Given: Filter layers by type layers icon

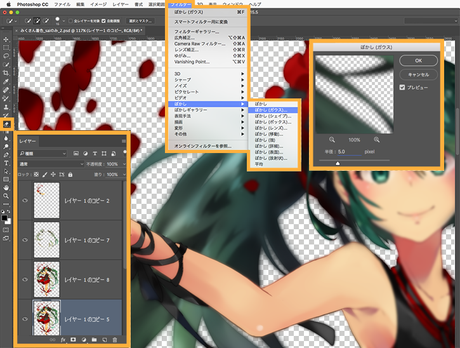Looking at the screenshot, I should pyautogui.click(x=95, y=153).
